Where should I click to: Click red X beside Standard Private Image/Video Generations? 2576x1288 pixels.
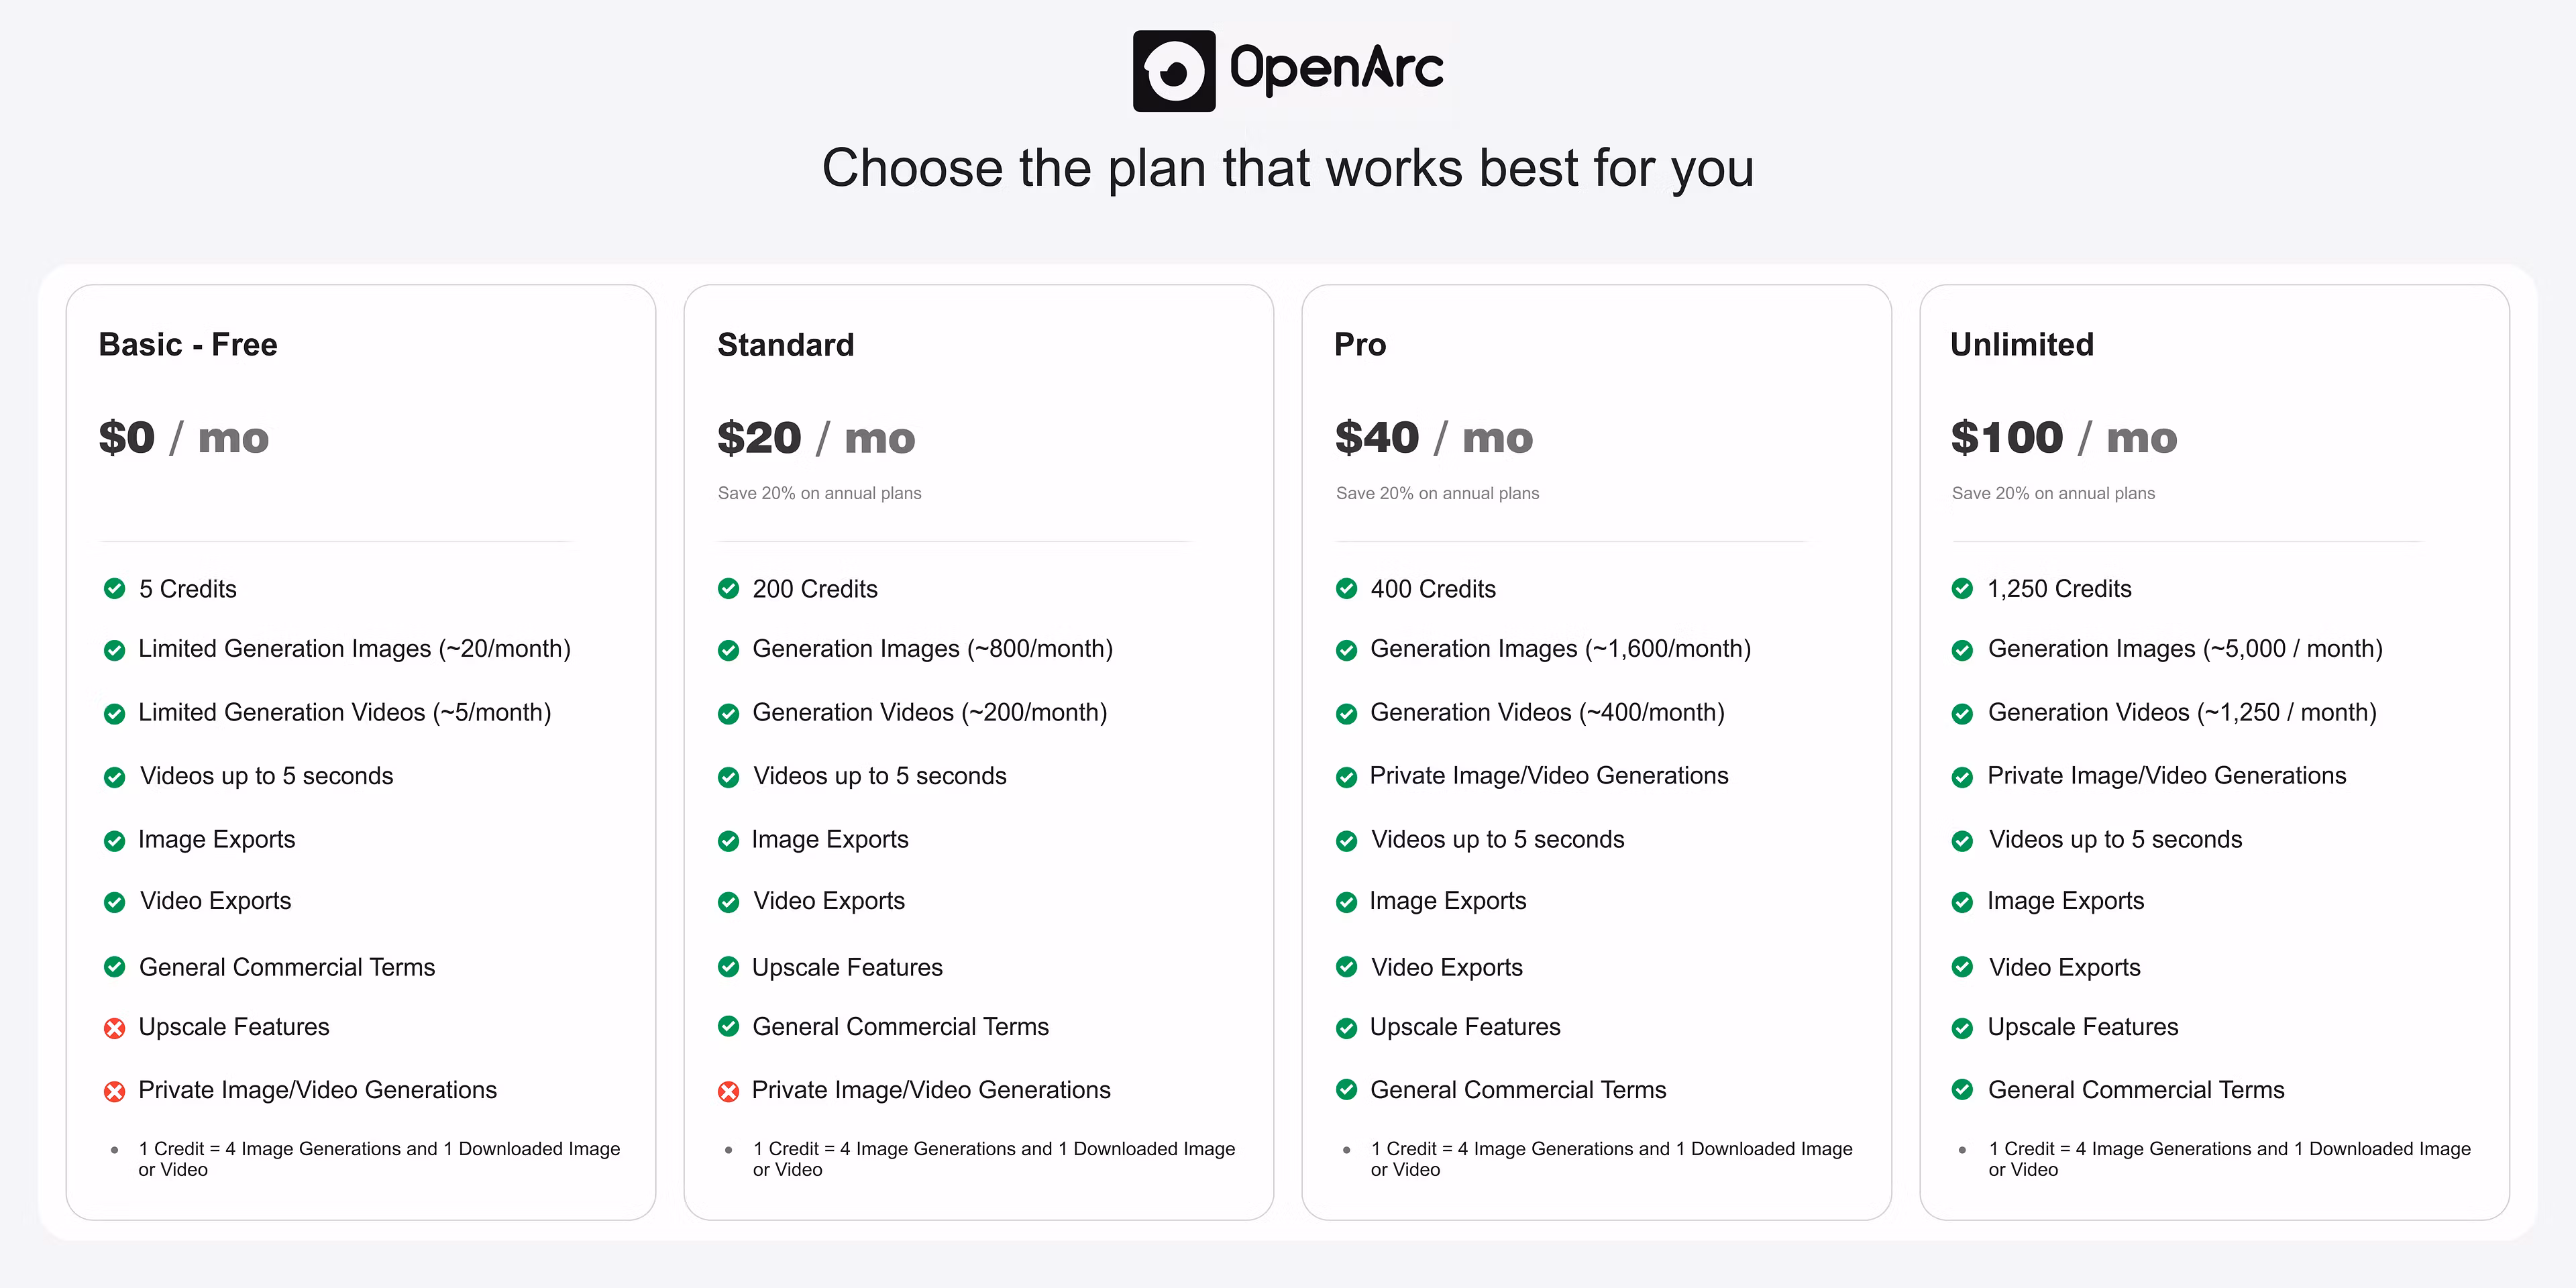pyautogui.click(x=729, y=1091)
